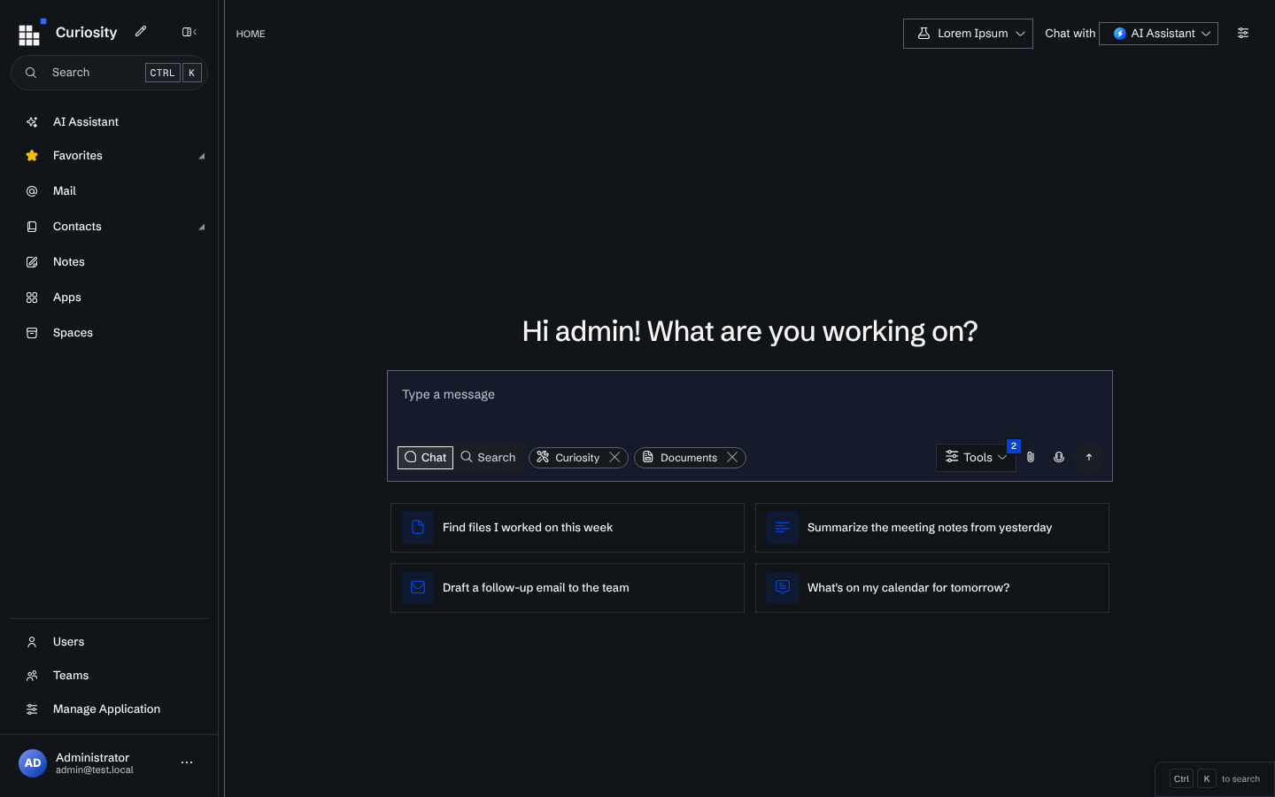Click the admin@test.local email text
Image resolution: width=1275 pixels, height=797 pixels.
coord(95,770)
